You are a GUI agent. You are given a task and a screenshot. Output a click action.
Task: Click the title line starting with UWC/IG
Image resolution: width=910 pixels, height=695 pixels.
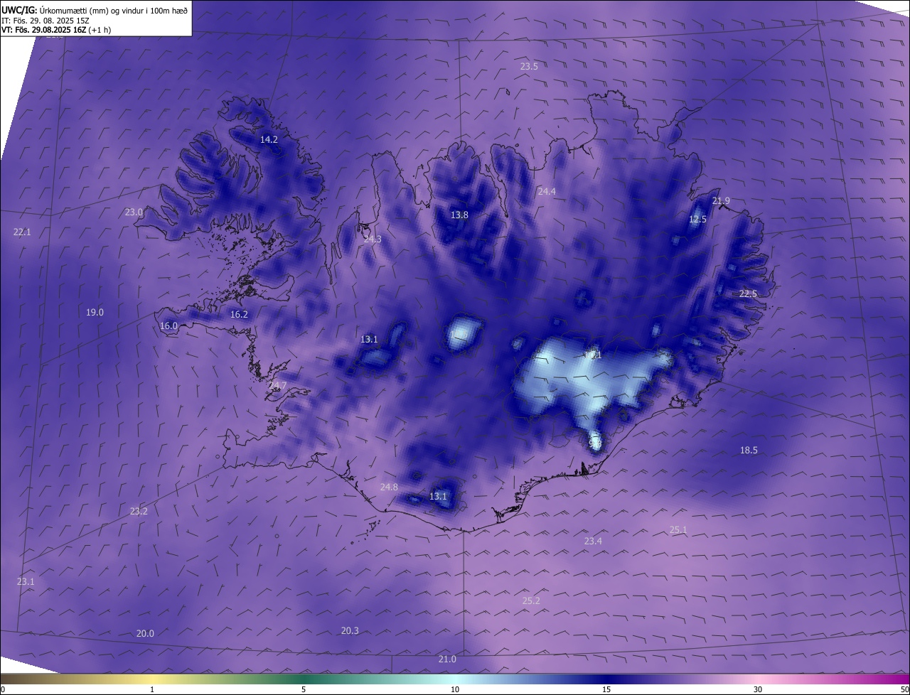95,10
